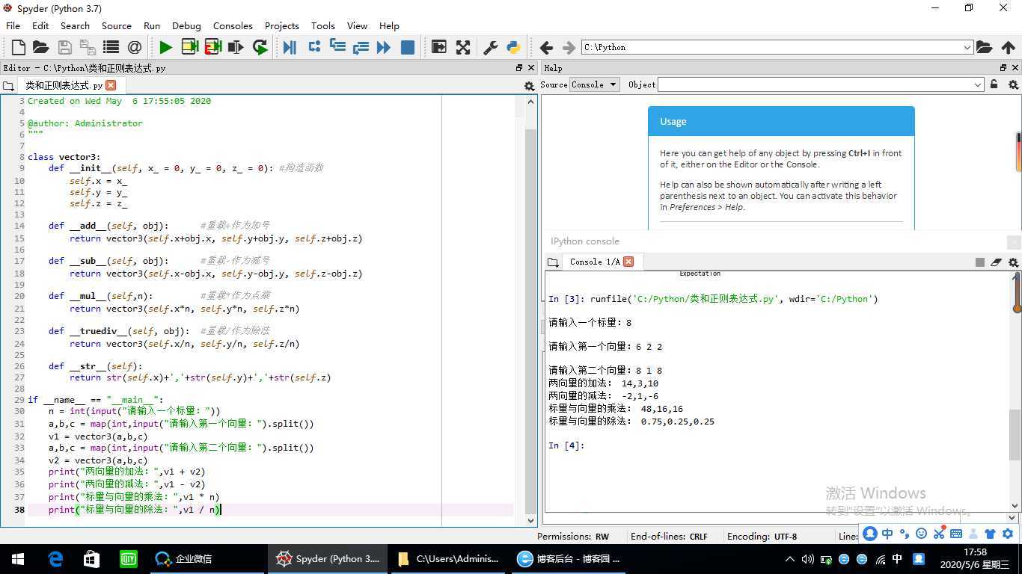Close the Console 1/A tab
Viewport: 1022px width, 574px height.
coord(628,262)
